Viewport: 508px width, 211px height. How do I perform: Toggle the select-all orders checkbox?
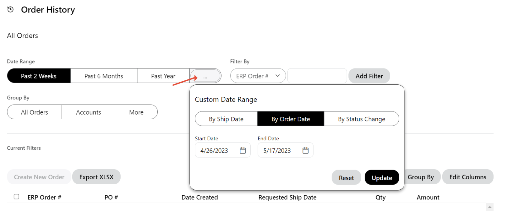(x=16, y=197)
